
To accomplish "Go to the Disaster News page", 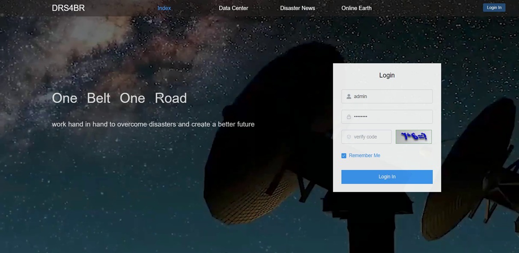I will [297, 8].
